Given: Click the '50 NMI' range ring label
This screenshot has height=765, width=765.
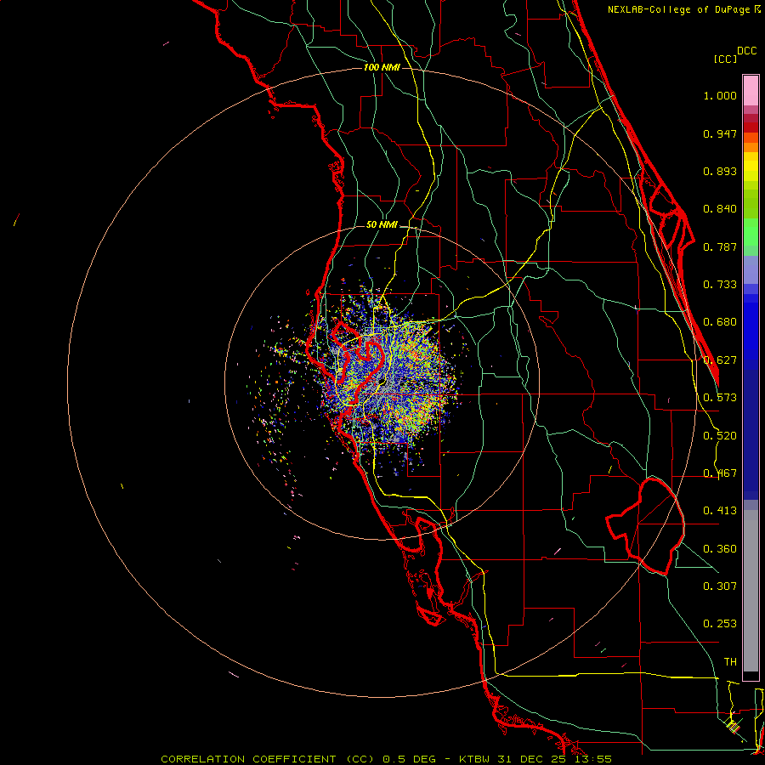Looking at the screenshot, I should click(382, 225).
